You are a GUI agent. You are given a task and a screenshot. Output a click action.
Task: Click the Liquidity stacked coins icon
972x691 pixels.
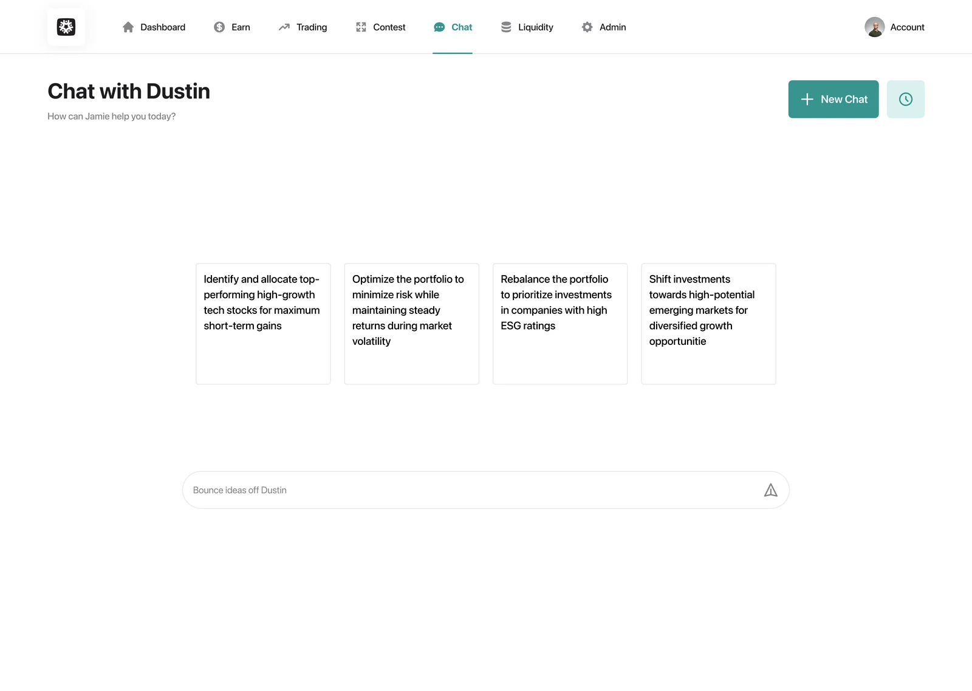(x=506, y=27)
